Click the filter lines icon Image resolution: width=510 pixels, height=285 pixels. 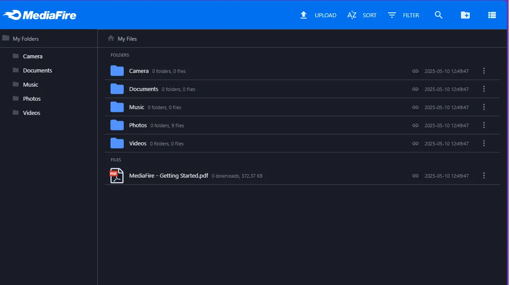click(x=392, y=15)
